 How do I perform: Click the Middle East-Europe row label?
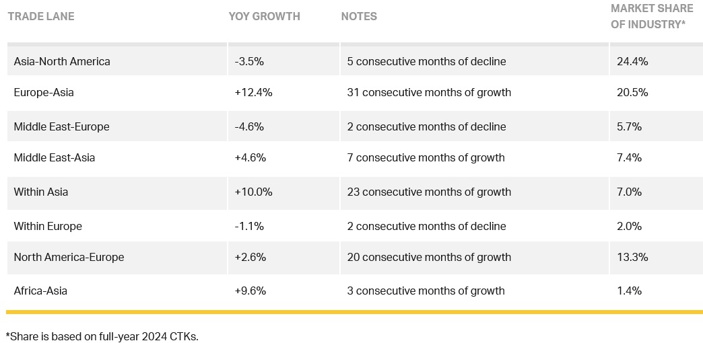coord(61,126)
